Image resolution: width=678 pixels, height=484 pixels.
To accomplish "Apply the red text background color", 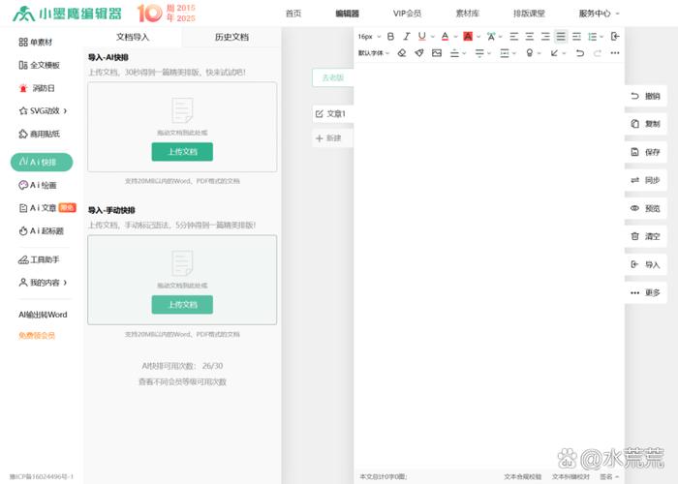I will pos(468,37).
